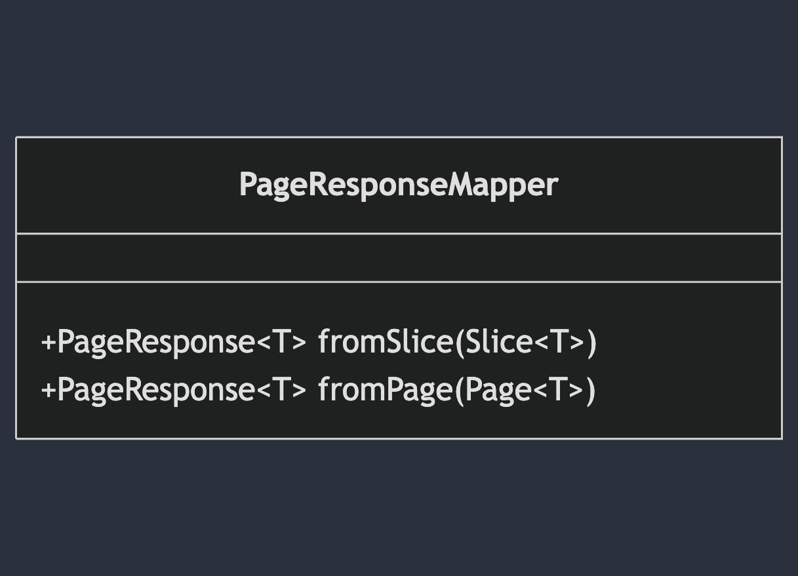Viewport: 798px width, 576px height.
Task: Click the divider line above the methods section
Action: (398, 282)
